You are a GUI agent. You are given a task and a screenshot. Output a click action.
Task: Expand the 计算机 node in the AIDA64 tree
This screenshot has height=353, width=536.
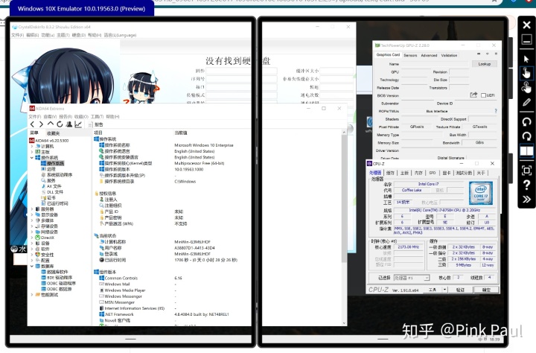[x=32, y=147]
